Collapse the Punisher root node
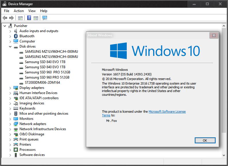 (5, 26)
